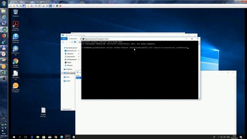Select Быстрый доступ in Explorer sidebar
Screen dimensions: 247x139
tap(71, 48)
